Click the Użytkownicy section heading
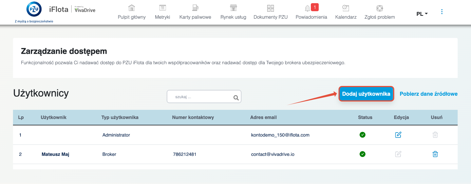This screenshot has height=184, width=471. coord(41,93)
